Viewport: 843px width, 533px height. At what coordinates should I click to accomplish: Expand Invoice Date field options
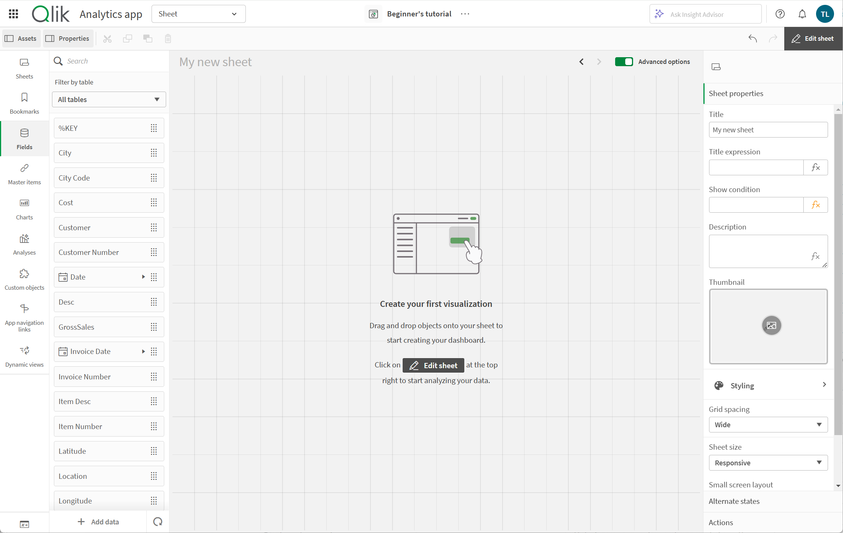click(x=143, y=351)
